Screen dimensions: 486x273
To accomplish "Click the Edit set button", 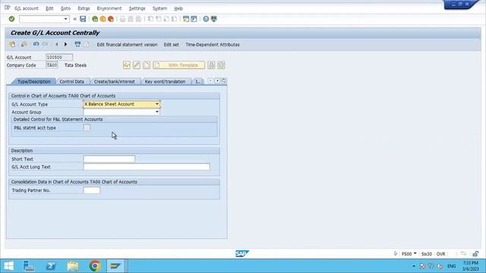I will coord(171,45).
